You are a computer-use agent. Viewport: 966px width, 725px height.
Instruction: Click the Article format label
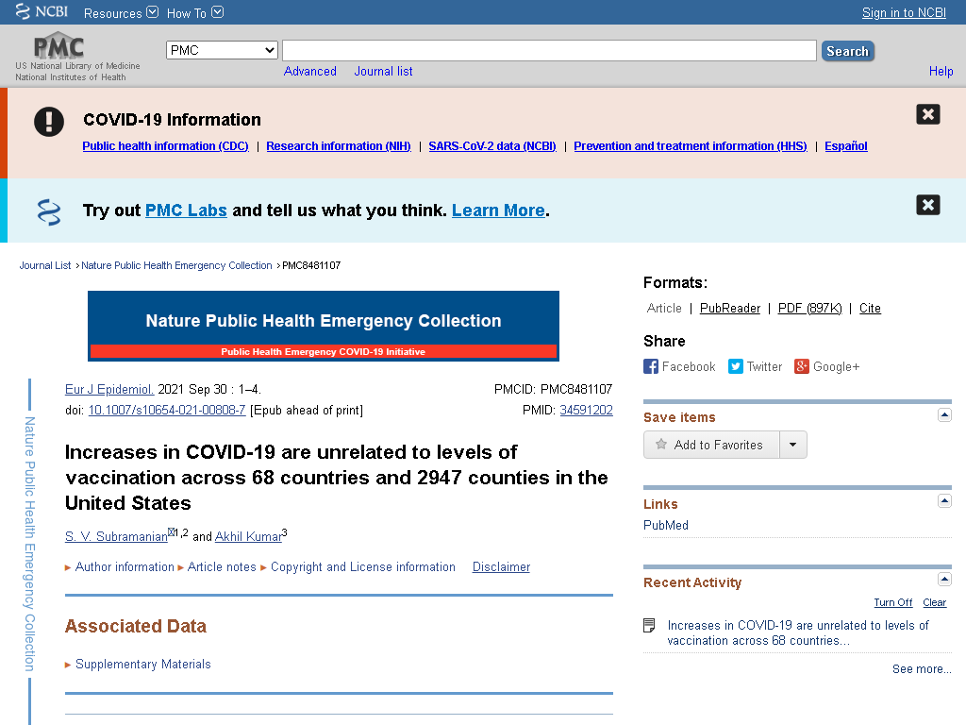click(x=664, y=309)
